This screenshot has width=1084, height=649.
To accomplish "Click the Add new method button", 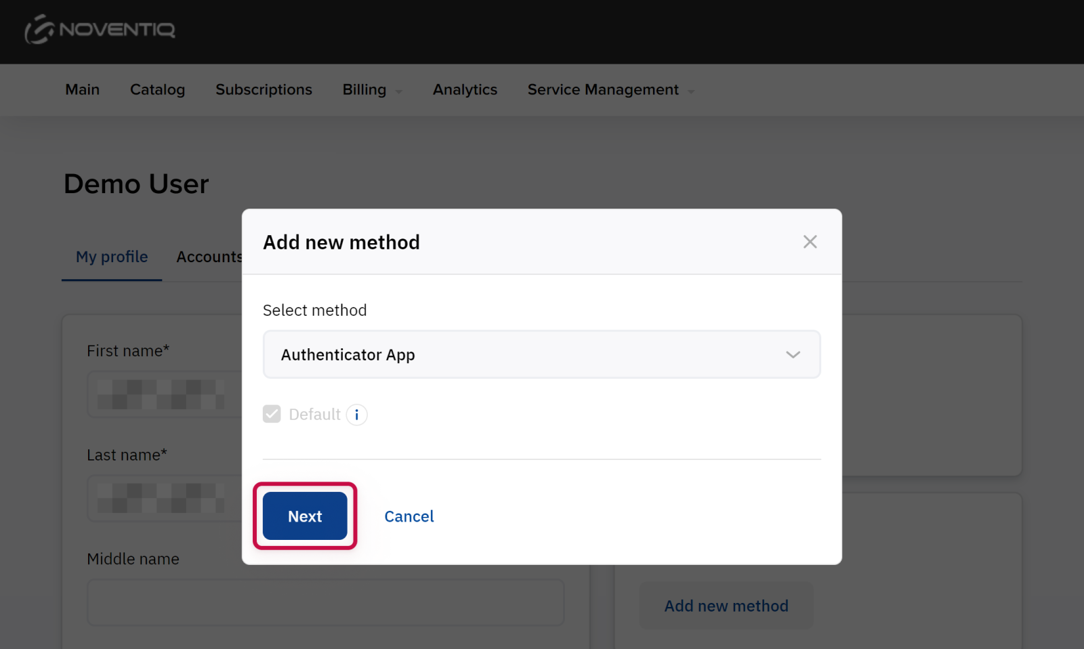I will [x=726, y=606].
